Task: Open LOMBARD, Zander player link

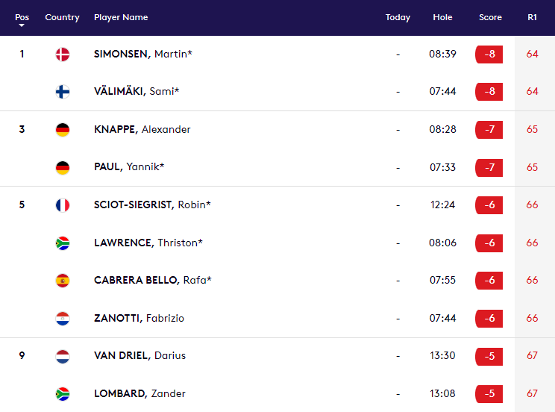Action: [139, 393]
